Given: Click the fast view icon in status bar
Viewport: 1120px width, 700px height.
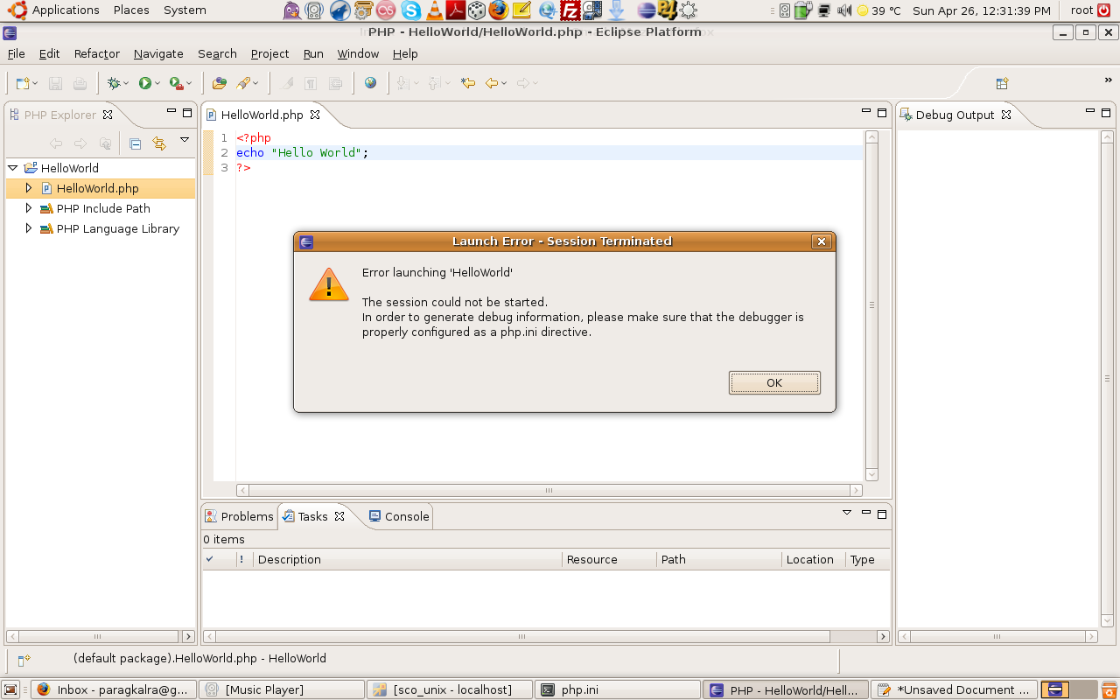Looking at the screenshot, I should tap(24, 660).
